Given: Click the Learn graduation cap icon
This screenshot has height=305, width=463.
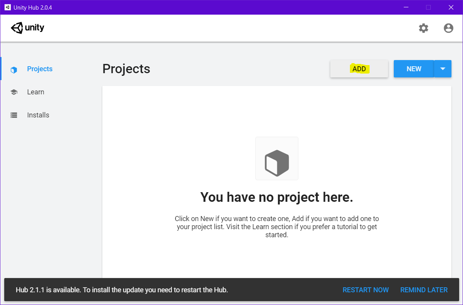Looking at the screenshot, I should (14, 92).
